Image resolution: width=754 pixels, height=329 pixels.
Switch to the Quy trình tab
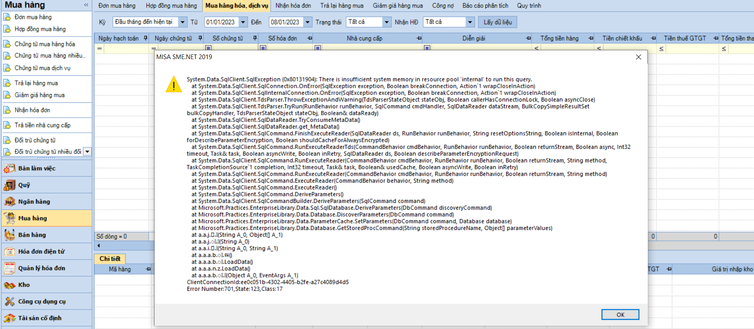coord(529,6)
